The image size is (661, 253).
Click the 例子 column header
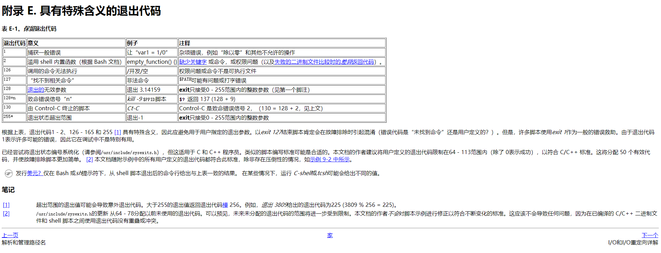pyautogui.click(x=152, y=43)
